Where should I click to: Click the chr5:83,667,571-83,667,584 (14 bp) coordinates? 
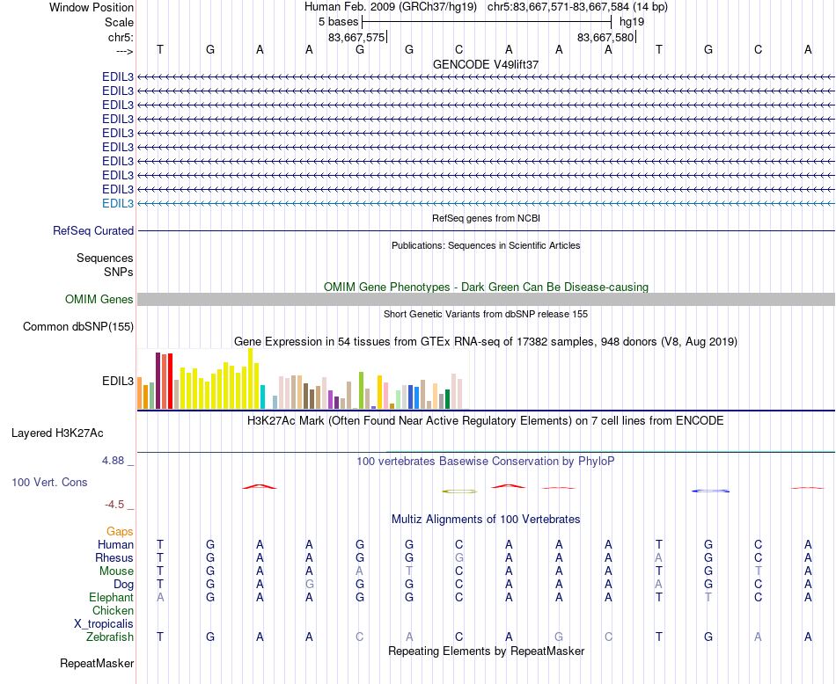click(x=577, y=7)
